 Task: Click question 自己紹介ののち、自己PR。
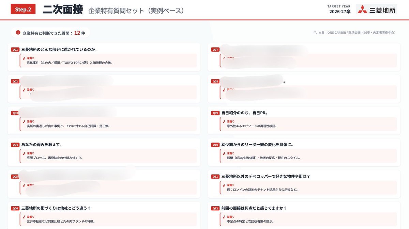244,113
